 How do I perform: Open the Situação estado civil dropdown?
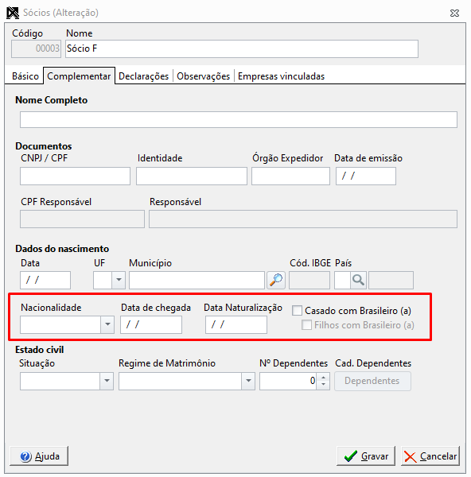(107, 381)
